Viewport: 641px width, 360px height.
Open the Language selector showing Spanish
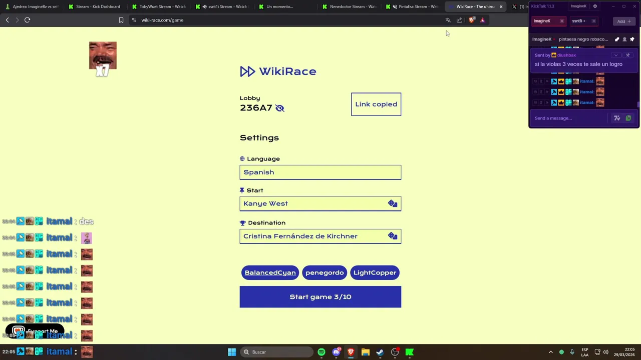320,172
